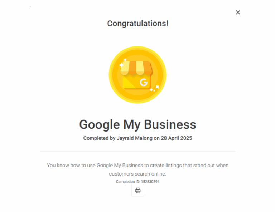
Task: Click the large sparkle left of the awning
Action: tap(121, 65)
